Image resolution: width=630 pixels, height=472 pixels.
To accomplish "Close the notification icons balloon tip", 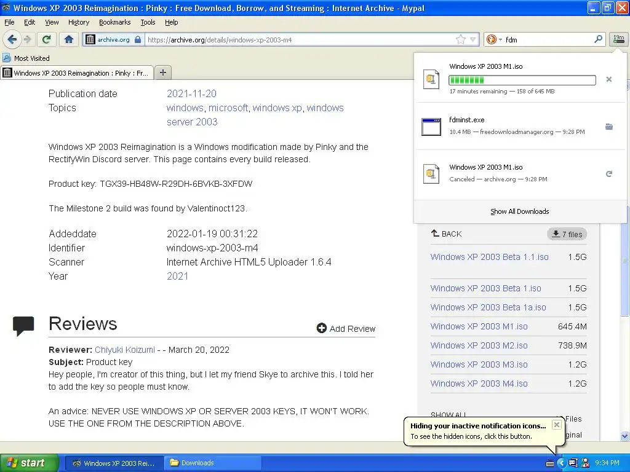I will pos(556,425).
